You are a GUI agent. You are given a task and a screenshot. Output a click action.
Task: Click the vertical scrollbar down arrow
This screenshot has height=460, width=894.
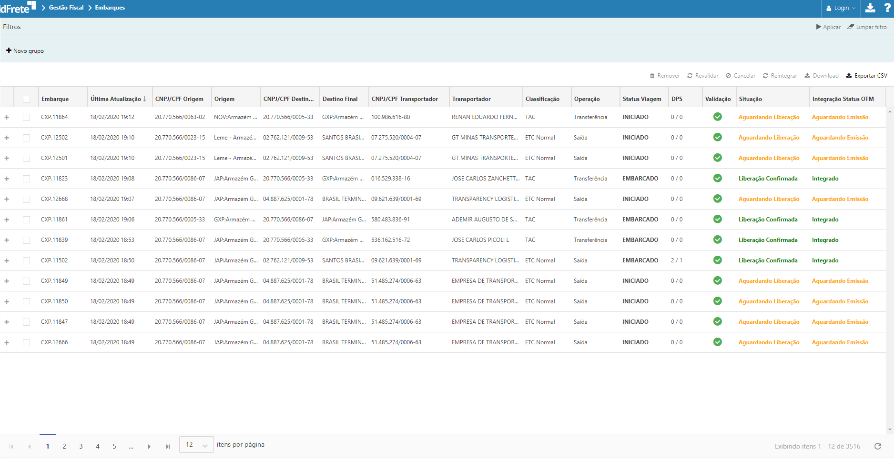tap(890, 430)
